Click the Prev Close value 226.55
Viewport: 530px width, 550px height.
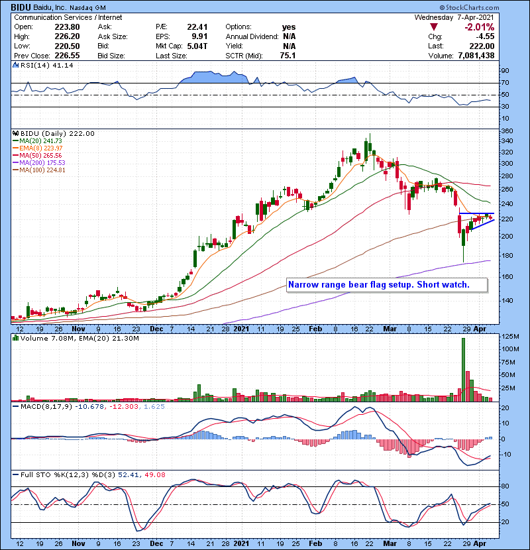point(67,56)
